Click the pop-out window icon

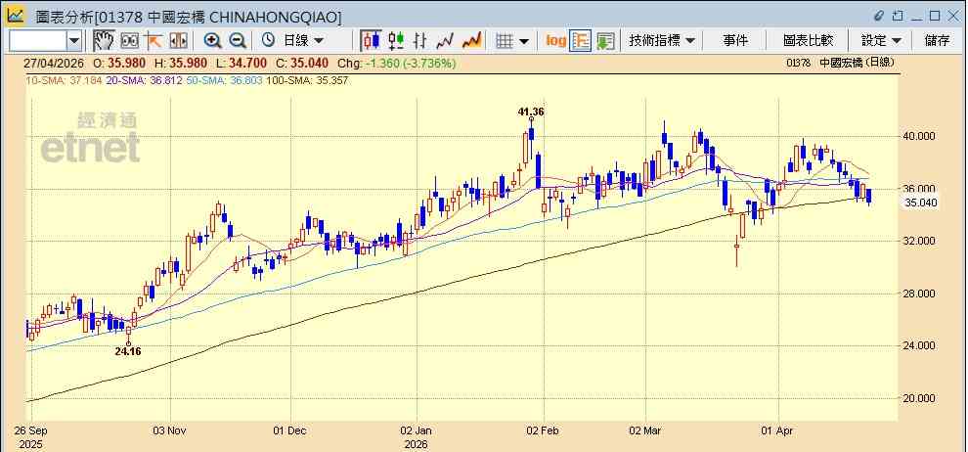pyautogui.click(x=898, y=16)
